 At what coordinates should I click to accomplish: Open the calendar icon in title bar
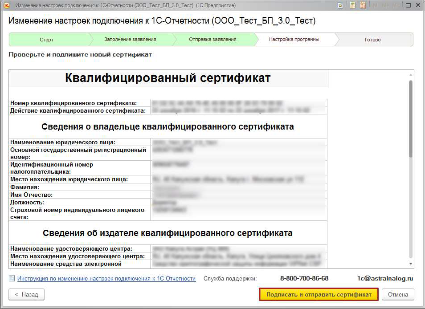[x=363, y=5]
